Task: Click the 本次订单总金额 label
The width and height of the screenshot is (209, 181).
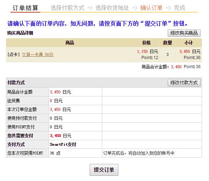Action: [22, 109]
